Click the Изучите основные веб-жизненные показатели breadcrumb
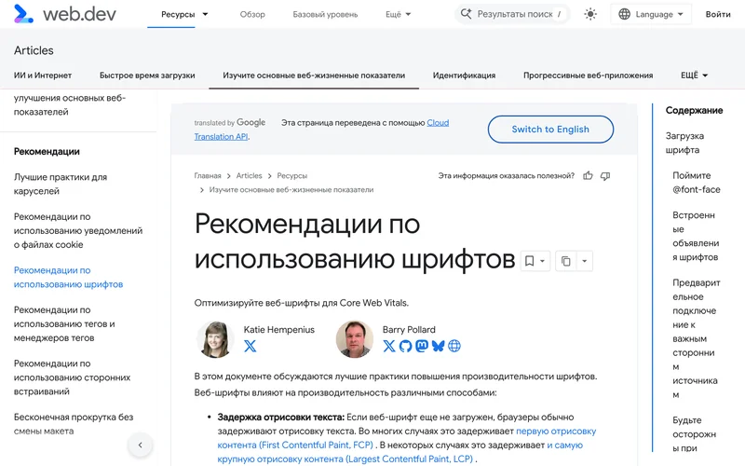The image size is (745, 466). tap(291, 190)
